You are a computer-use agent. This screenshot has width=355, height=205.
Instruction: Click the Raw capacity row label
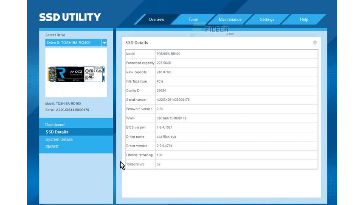[x=136, y=72]
